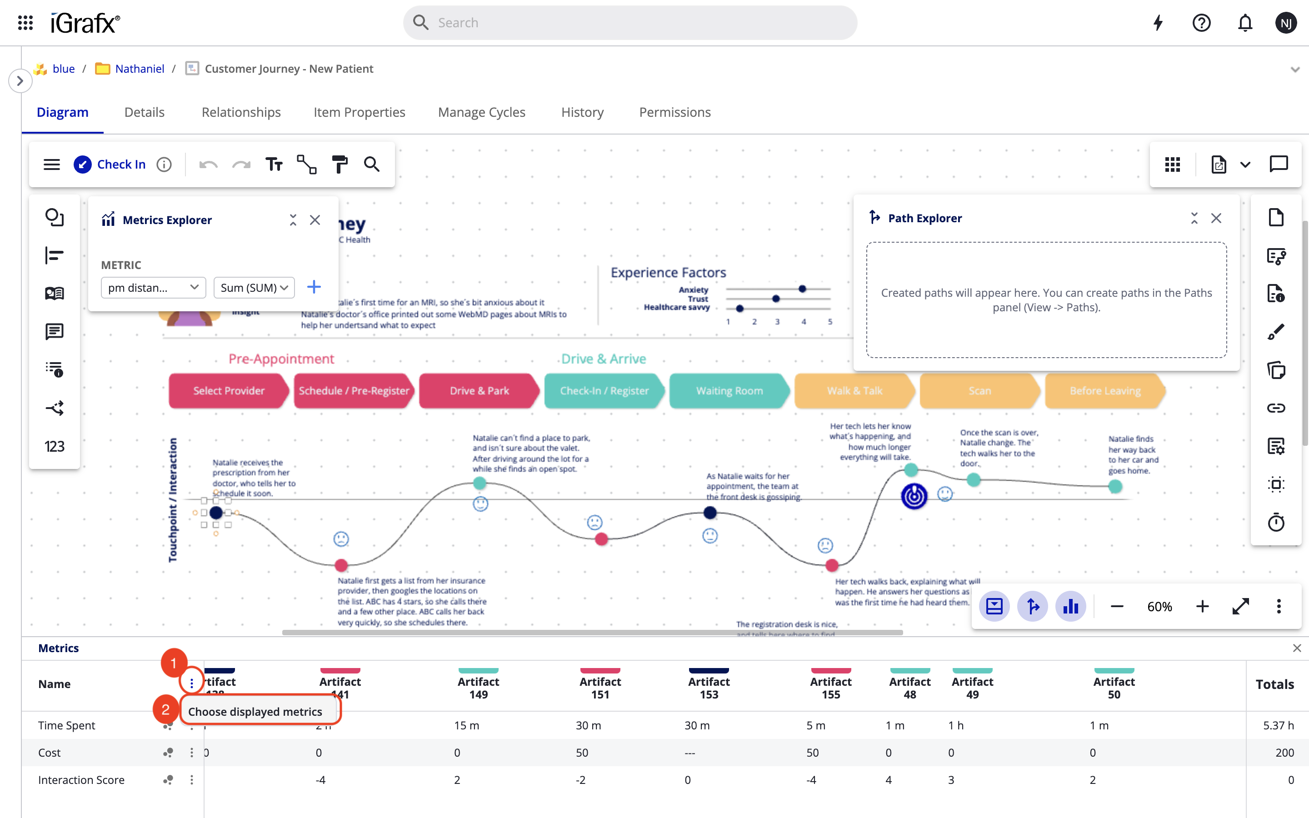Viewport: 1309px width, 818px height.
Task: Expand the left navigation panel chevron
Action: (x=20, y=81)
